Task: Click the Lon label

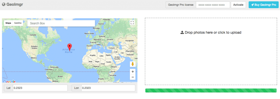Action: (x=77, y=88)
